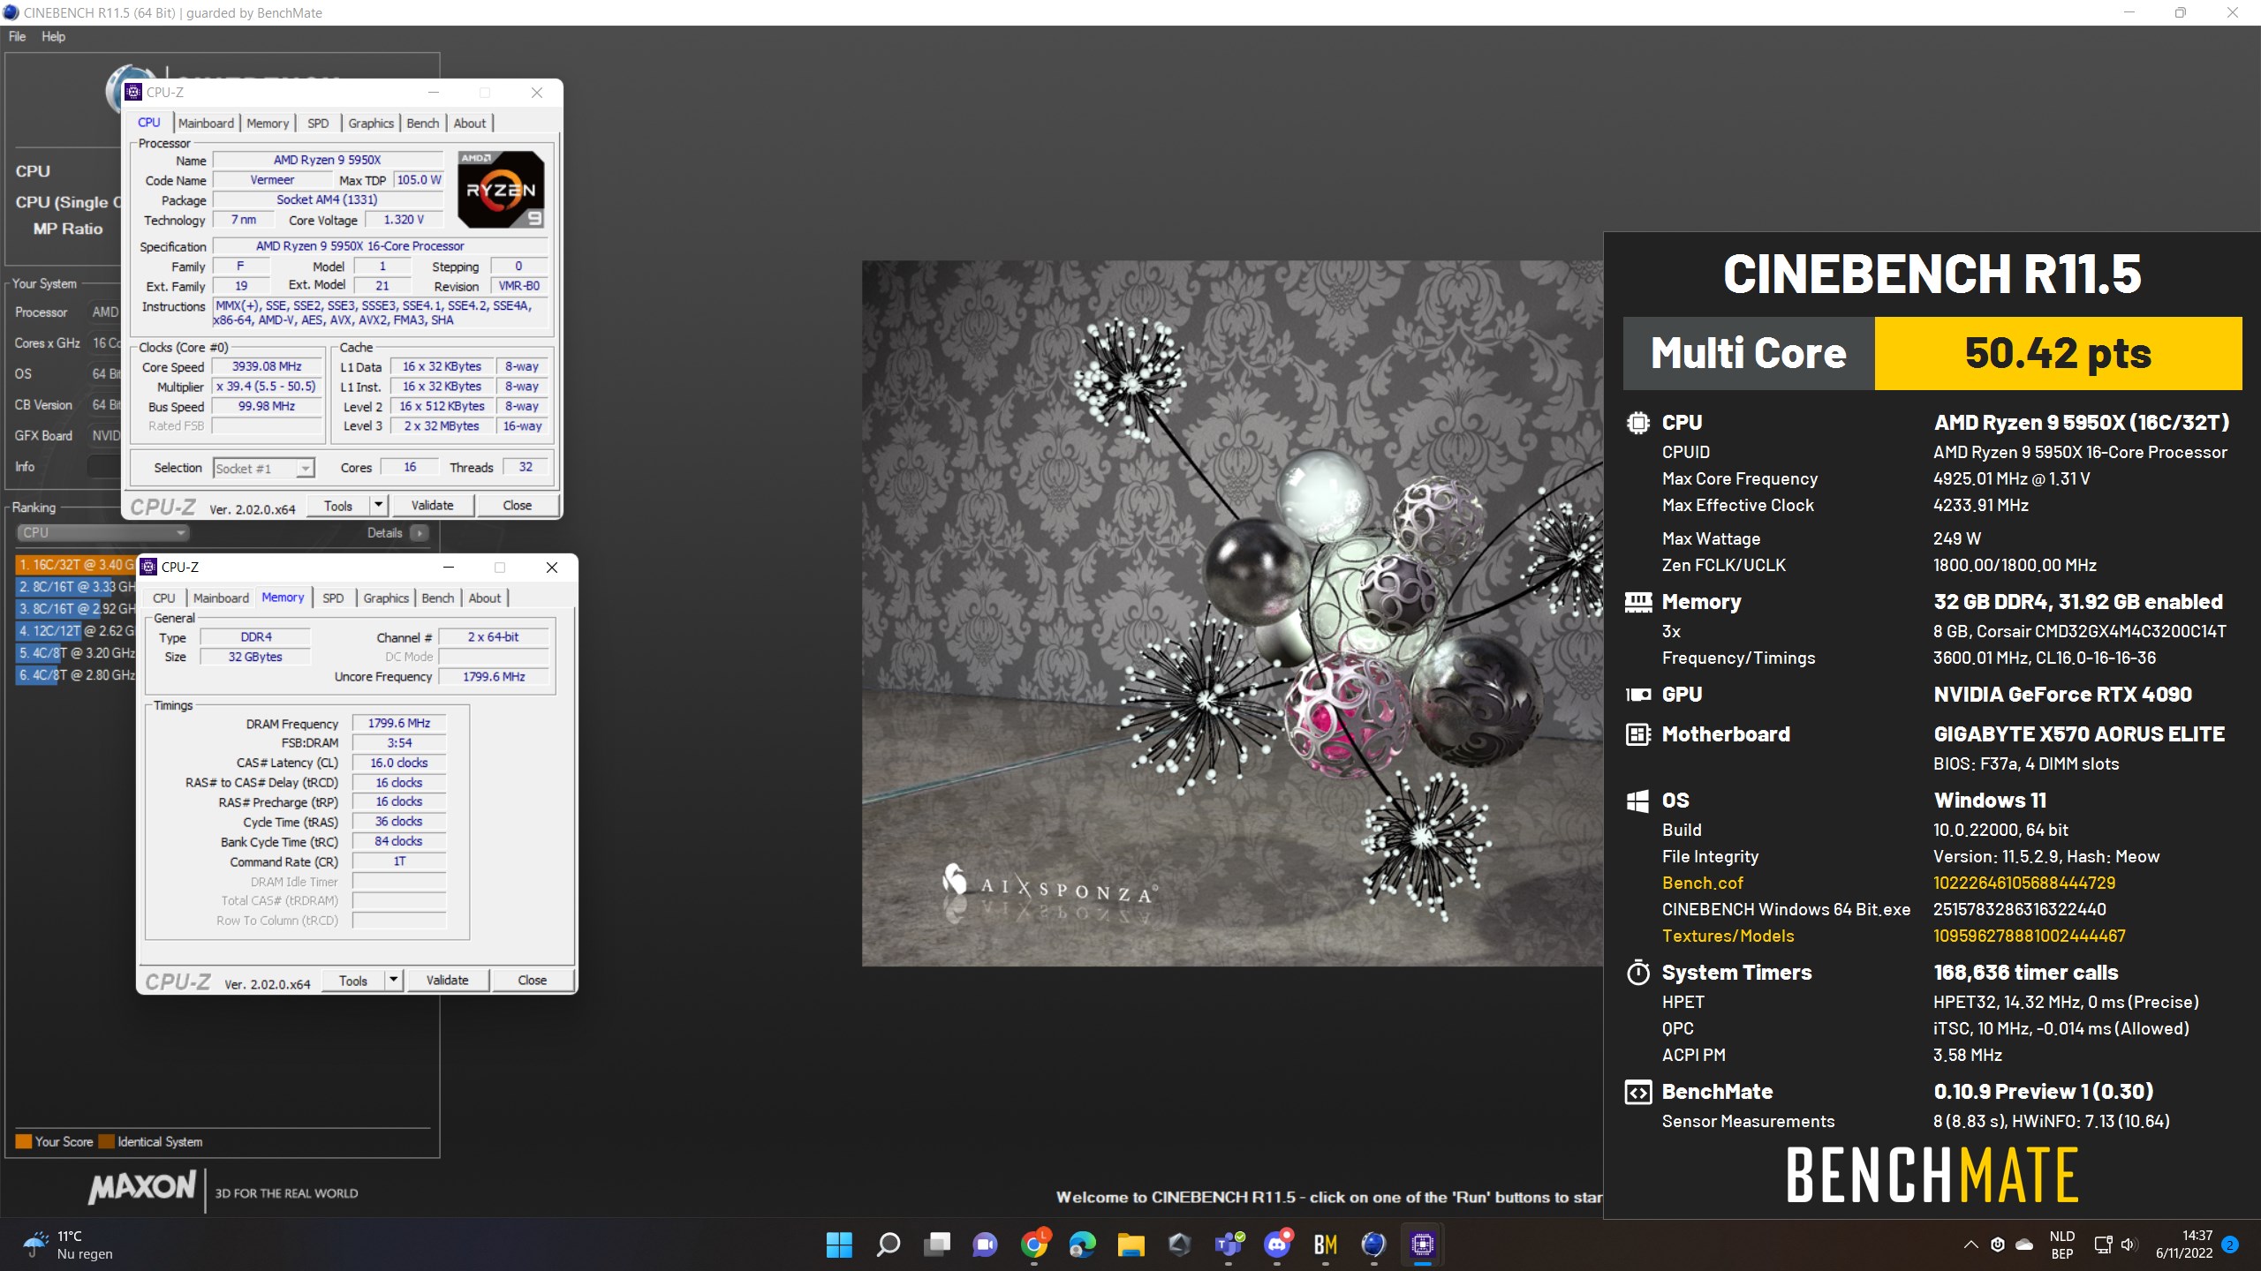Launch Google Chrome from the taskbar

[x=1033, y=1245]
